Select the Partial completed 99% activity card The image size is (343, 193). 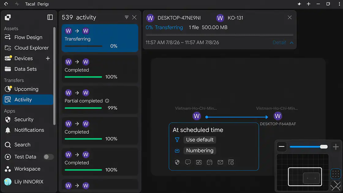(x=100, y=100)
